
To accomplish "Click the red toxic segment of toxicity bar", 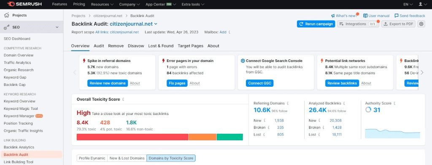I will click(132, 137).
